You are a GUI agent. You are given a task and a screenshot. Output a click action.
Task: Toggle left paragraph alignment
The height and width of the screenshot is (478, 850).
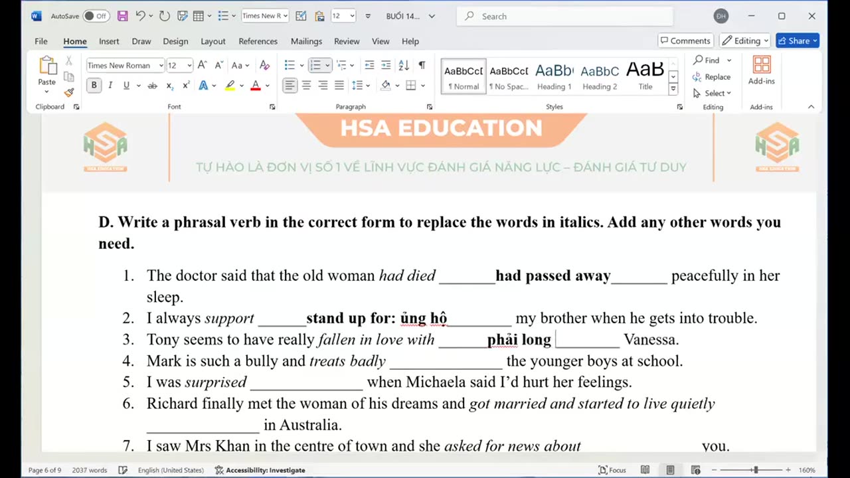click(x=290, y=86)
